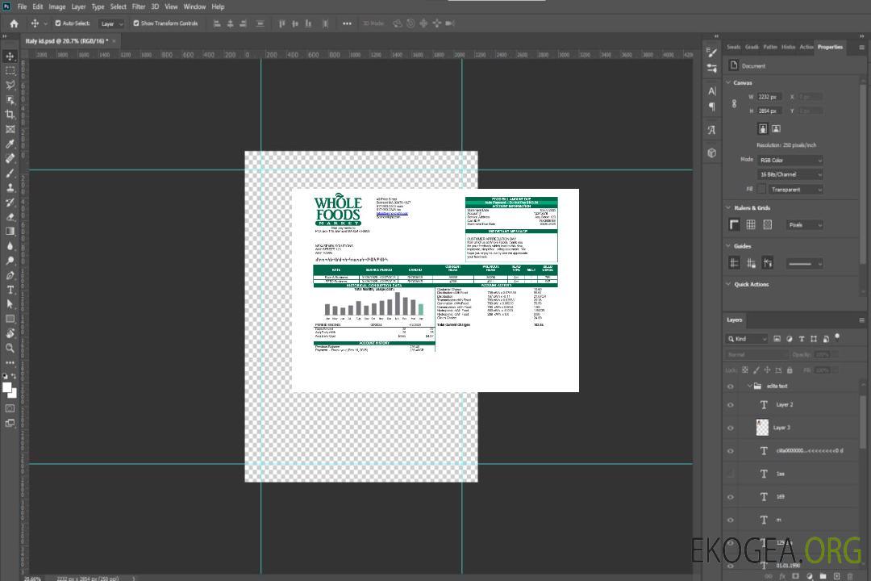Open the Glyphs panel icon

pos(711,130)
